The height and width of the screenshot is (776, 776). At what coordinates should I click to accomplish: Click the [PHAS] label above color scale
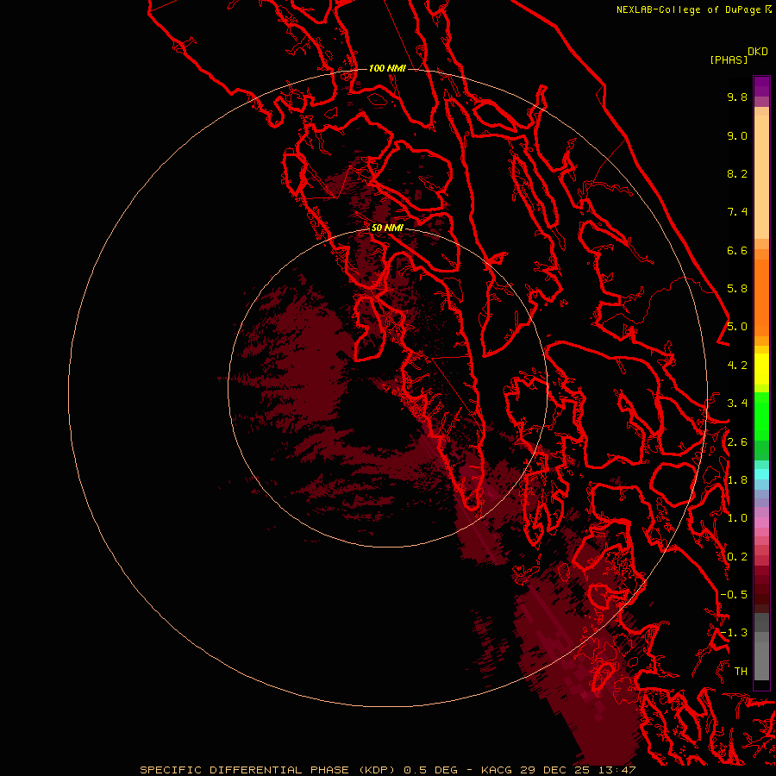pyautogui.click(x=729, y=59)
